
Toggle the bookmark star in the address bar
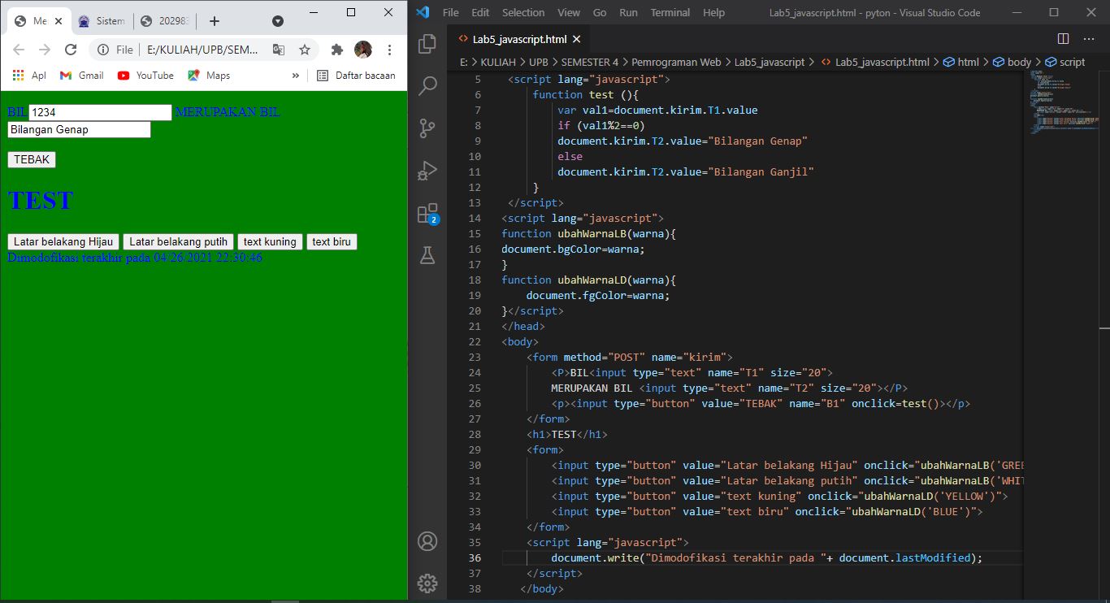305,50
